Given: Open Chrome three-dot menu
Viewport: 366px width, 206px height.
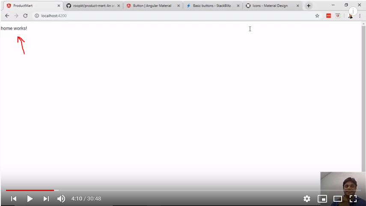Looking at the screenshot, I should pos(360,15).
